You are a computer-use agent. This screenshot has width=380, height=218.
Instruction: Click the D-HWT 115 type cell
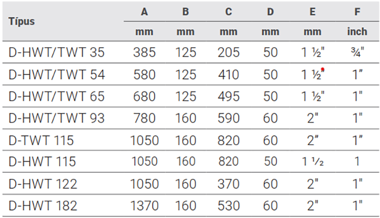click(41, 162)
